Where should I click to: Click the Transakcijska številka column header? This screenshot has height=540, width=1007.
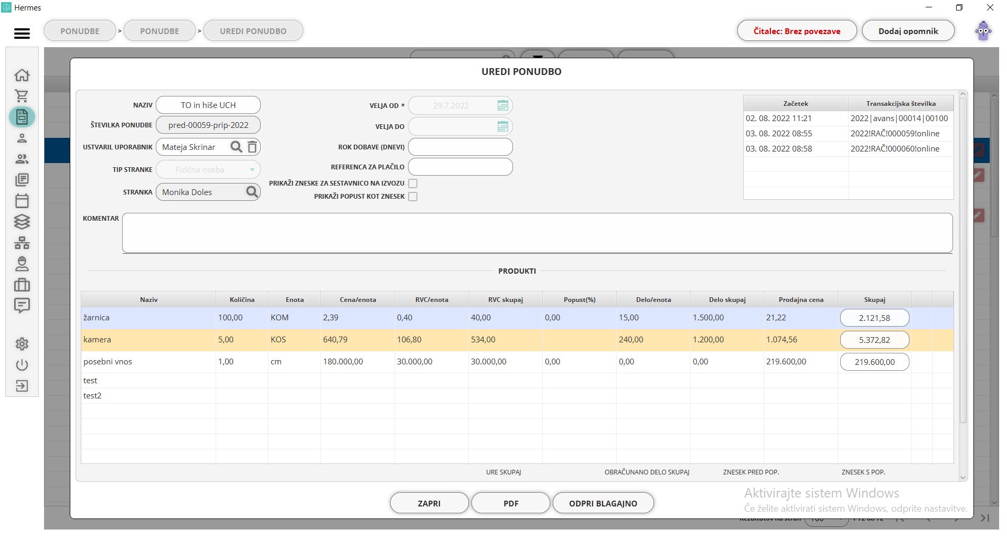(x=901, y=103)
